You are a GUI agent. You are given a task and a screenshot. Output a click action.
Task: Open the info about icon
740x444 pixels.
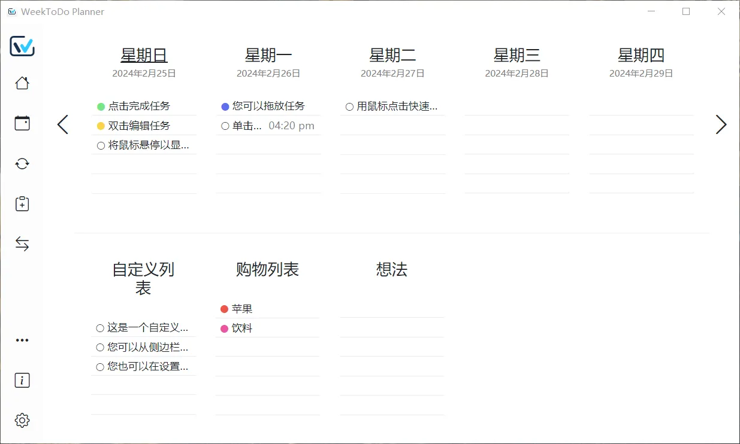coord(22,380)
